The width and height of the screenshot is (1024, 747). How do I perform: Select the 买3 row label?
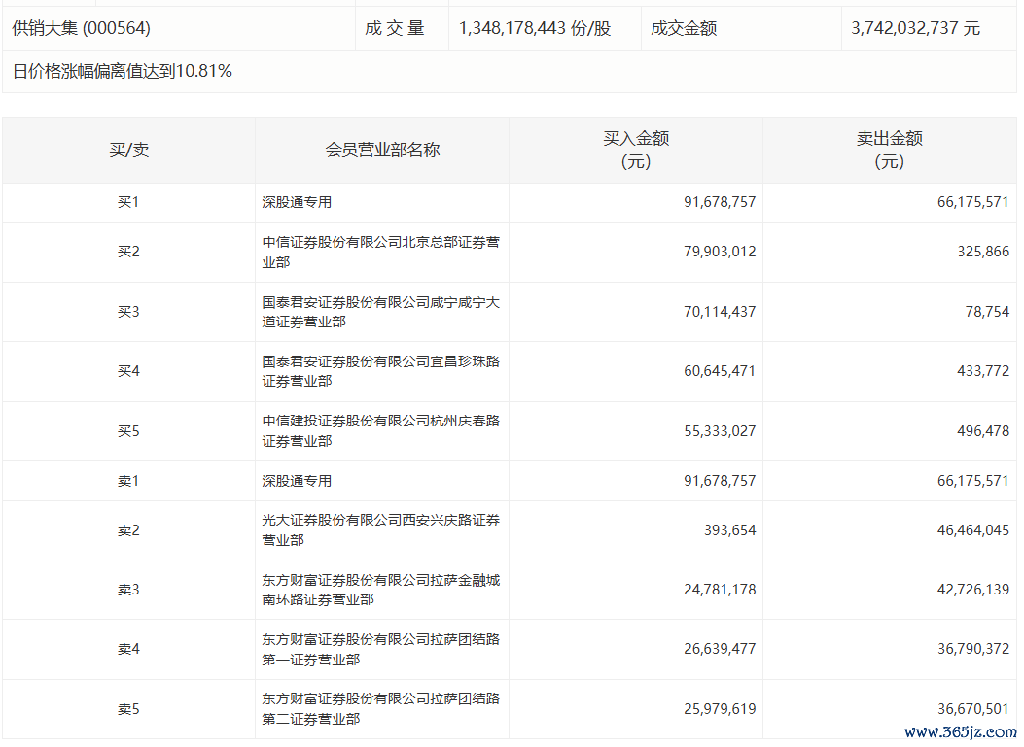pyautogui.click(x=128, y=312)
